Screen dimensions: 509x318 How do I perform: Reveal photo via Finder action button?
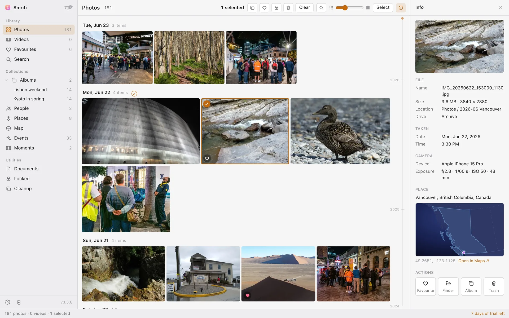(448, 286)
